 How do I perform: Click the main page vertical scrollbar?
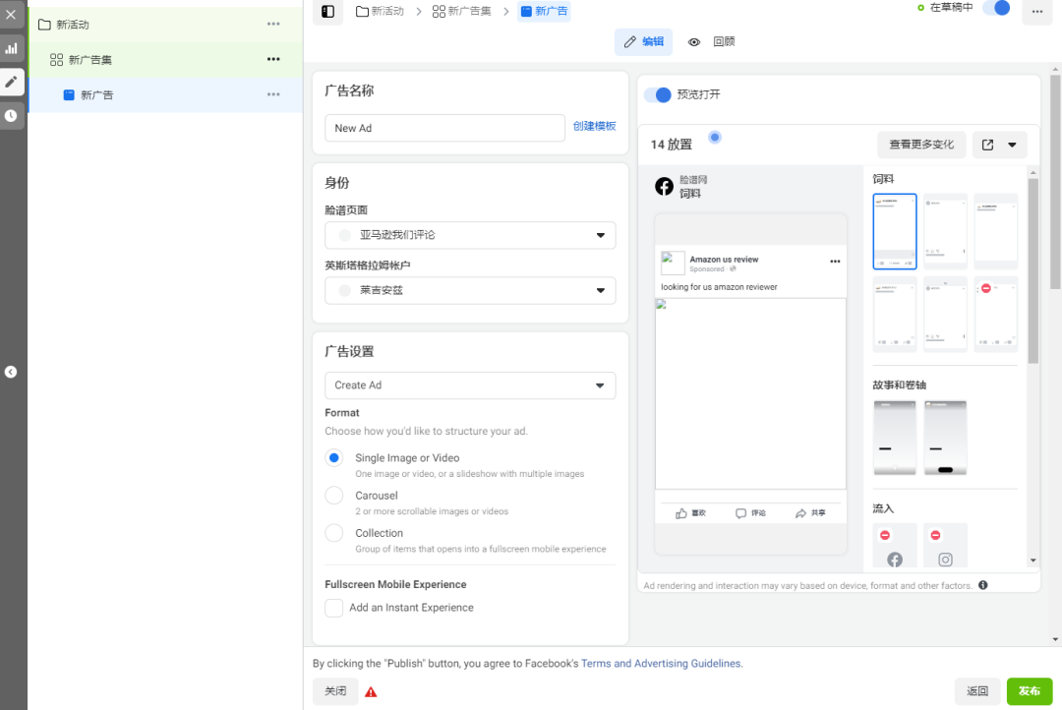coord(1055,182)
